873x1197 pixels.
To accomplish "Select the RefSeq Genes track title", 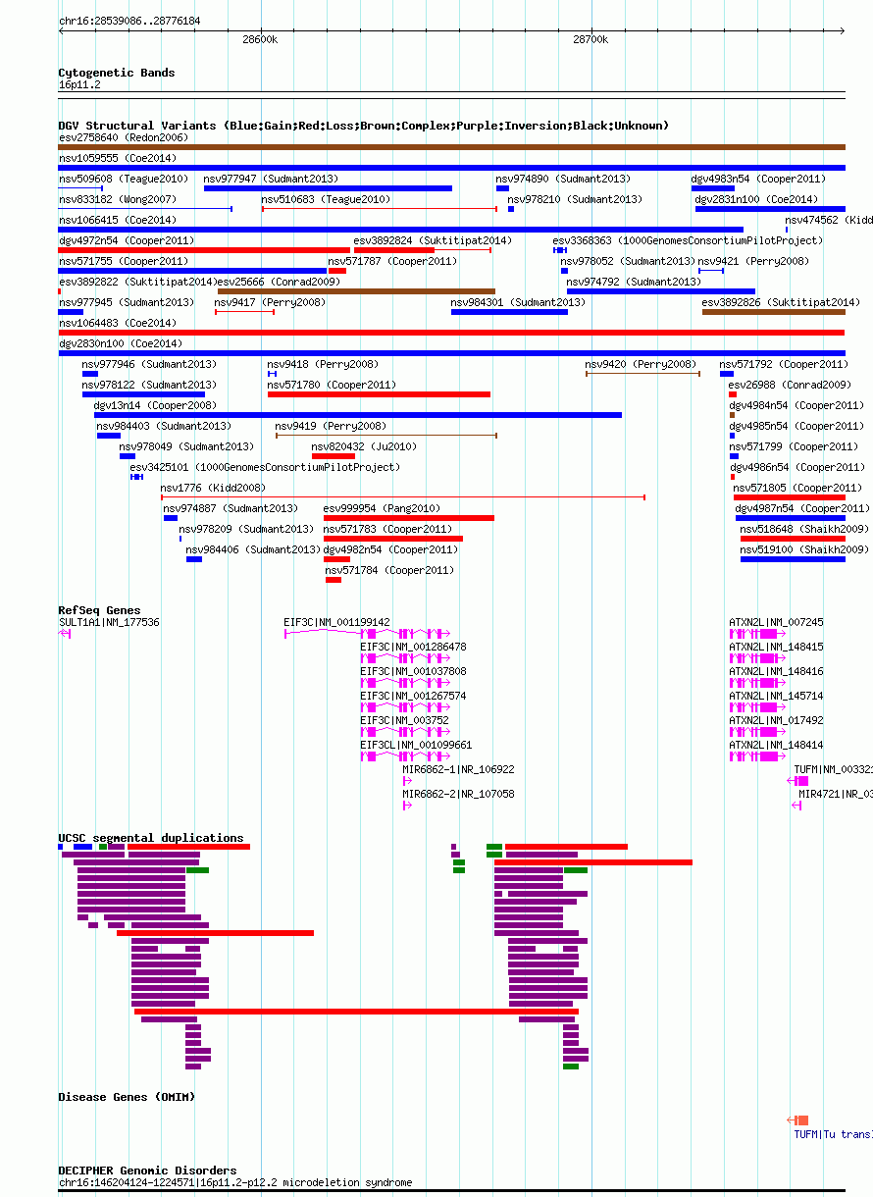I will pos(99,610).
